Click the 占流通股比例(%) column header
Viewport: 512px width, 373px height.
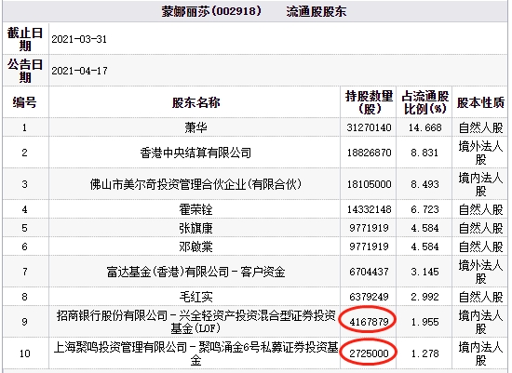coord(424,102)
